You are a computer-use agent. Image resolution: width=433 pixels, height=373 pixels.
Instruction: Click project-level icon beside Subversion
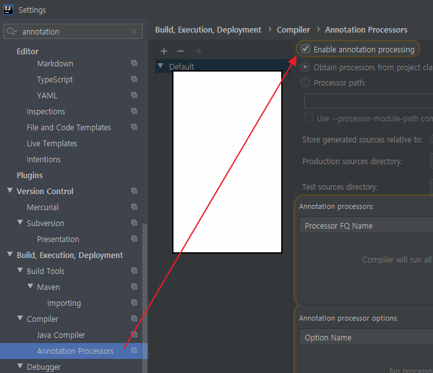(x=134, y=223)
